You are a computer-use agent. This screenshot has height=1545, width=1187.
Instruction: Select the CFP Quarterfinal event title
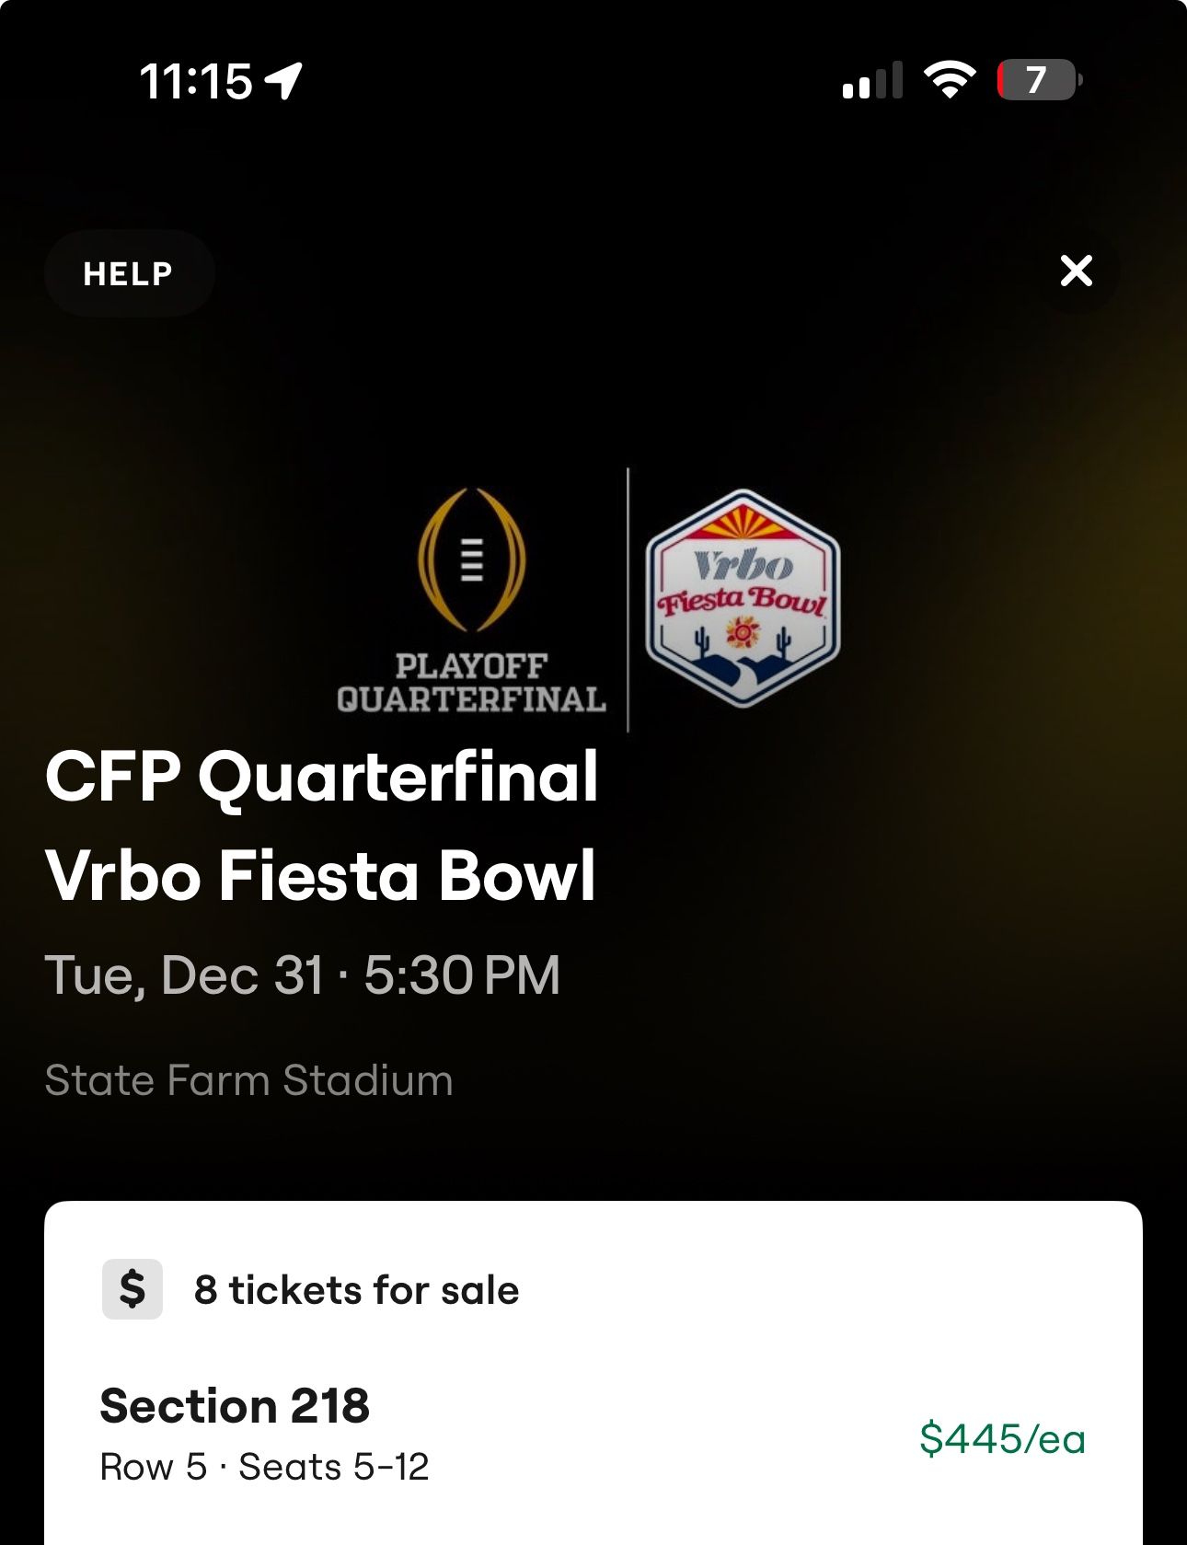click(322, 776)
